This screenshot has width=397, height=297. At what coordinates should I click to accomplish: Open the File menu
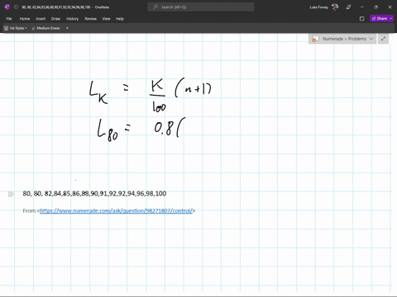click(x=9, y=19)
